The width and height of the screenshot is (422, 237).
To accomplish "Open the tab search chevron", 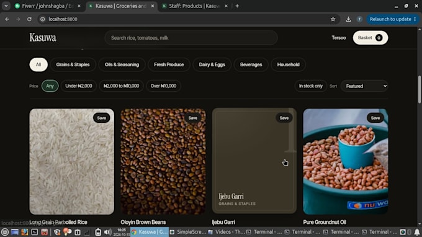I will click(x=6, y=6).
